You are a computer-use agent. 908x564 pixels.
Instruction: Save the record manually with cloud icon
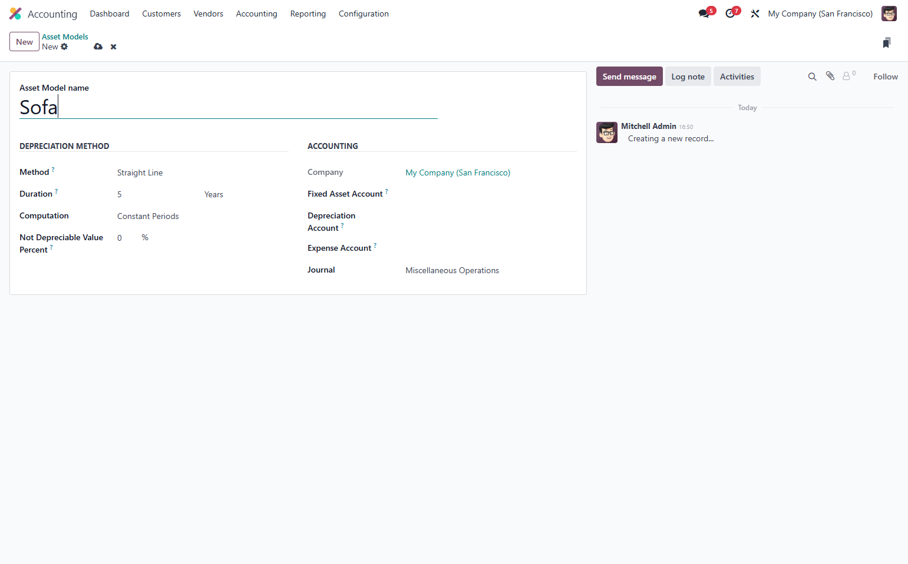click(x=98, y=47)
